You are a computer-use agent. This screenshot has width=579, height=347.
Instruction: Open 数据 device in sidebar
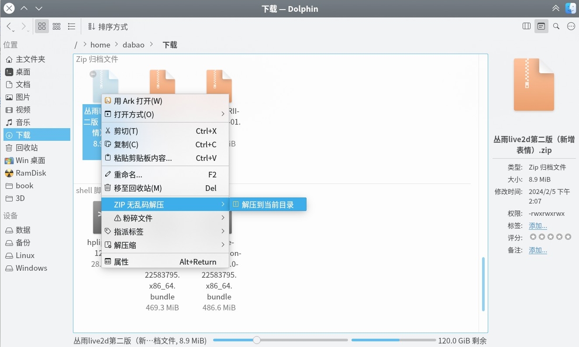click(37, 230)
